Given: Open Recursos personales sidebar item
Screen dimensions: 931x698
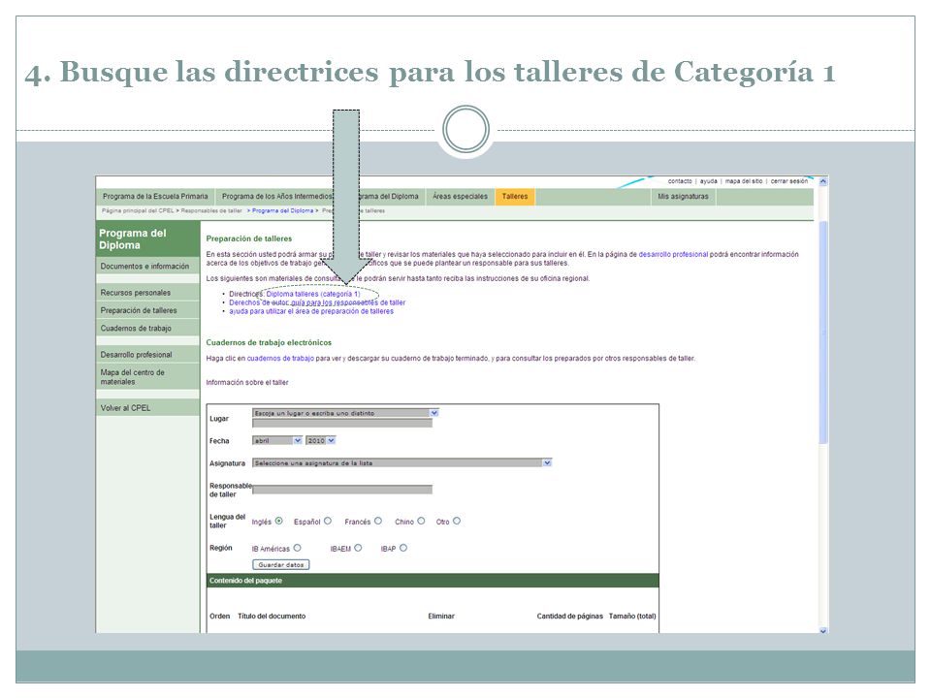Looking at the screenshot, I should pyautogui.click(x=147, y=292).
